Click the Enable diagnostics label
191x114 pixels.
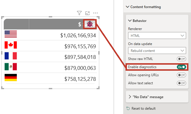142,67
